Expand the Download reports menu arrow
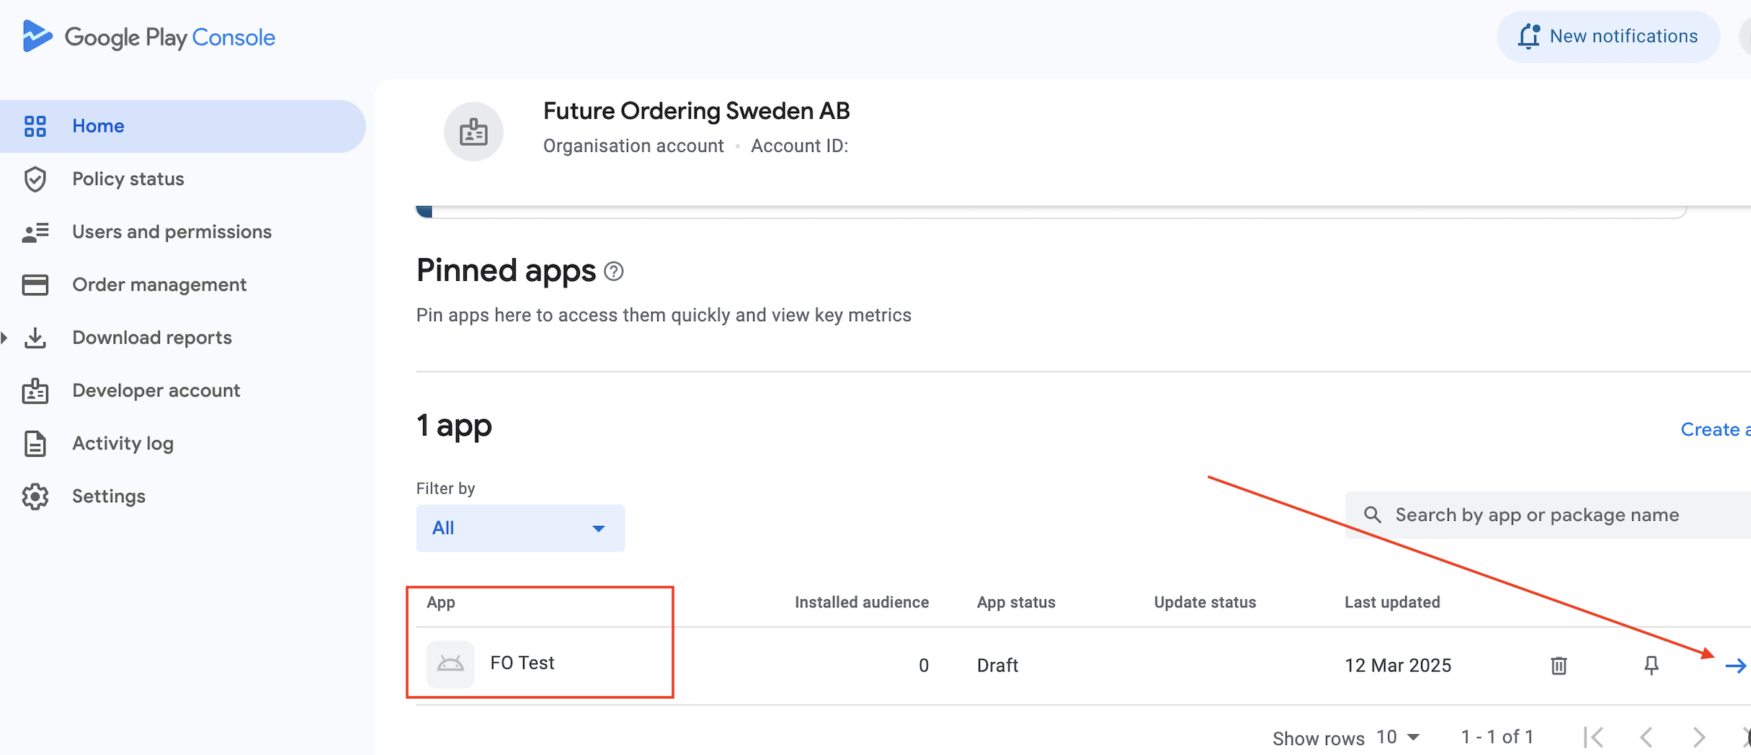The height and width of the screenshot is (755, 1751). point(4,337)
